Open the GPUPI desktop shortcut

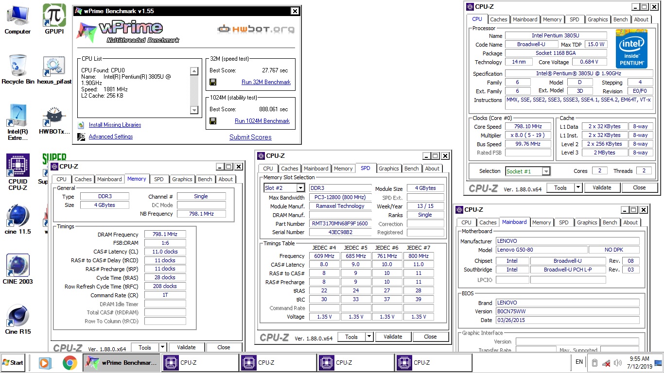tap(54, 19)
